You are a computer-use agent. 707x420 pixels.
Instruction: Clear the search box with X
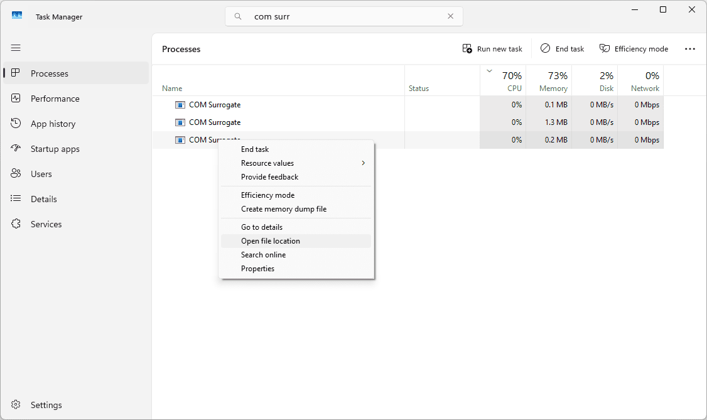[x=450, y=16]
